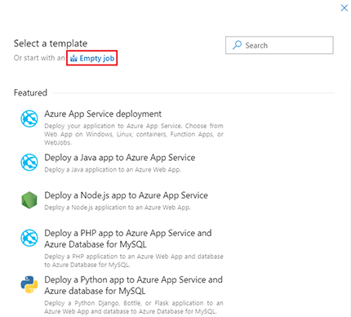
Task: Choose Deploy a Java app to Azure App Service
Action: tap(120, 158)
